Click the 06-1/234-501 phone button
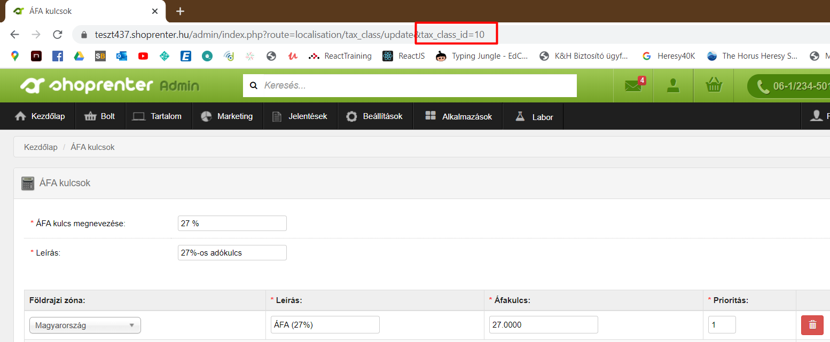 (789, 86)
